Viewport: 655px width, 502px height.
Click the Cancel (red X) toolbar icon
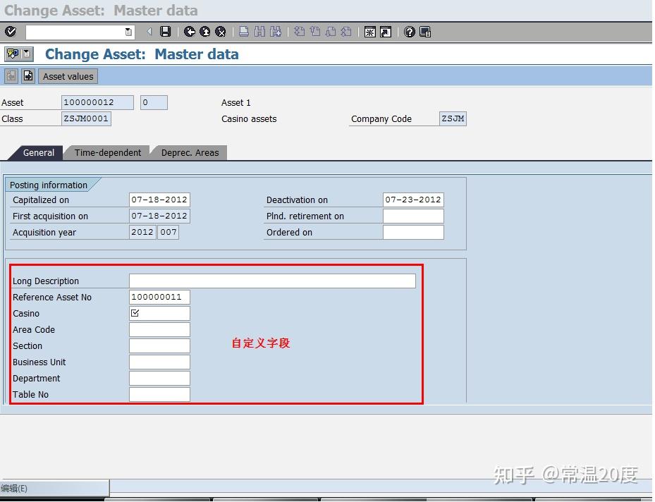pos(221,32)
